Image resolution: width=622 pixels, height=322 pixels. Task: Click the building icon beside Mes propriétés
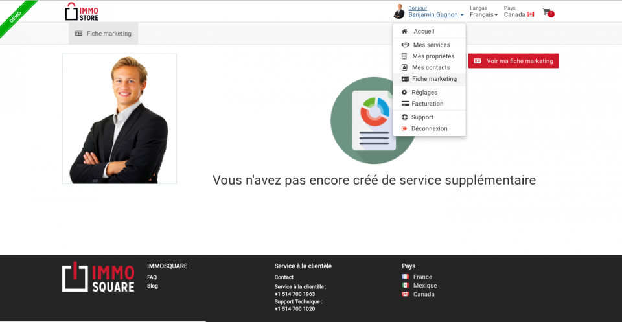404,56
